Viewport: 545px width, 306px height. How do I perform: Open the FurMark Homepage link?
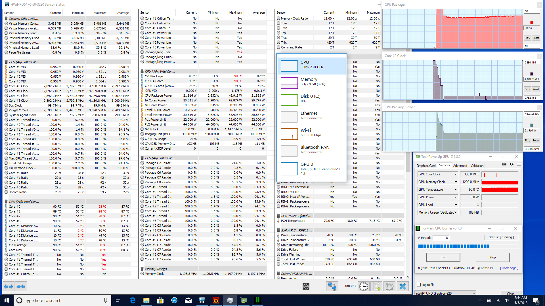click(x=509, y=268)
